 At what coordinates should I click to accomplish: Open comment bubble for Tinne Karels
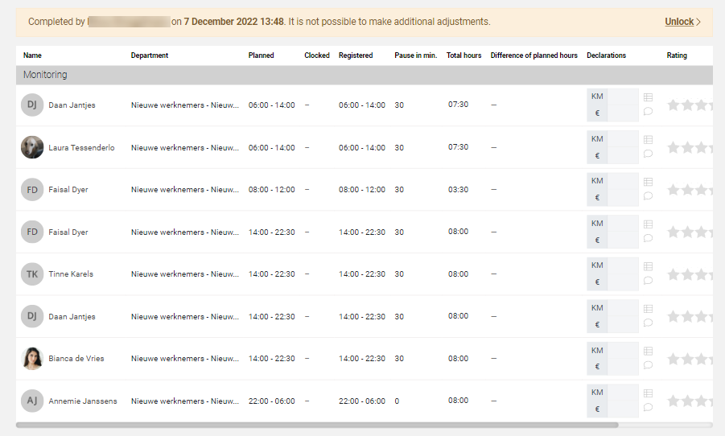pos(649,280)
